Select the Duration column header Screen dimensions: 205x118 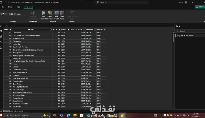point(89,30)
